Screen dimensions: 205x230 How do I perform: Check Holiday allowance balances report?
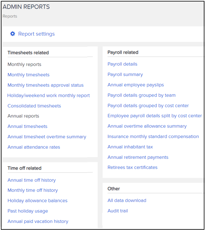[38, 201]
